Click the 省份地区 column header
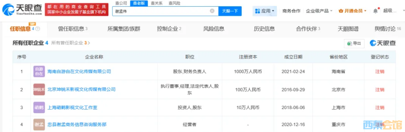Image resolution: width=405 pixels, height=132 pixels. 339,57
